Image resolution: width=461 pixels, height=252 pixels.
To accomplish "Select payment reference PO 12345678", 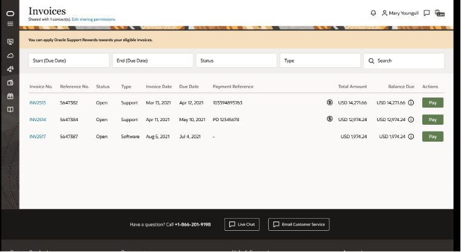I will pyautogui.click(x=226, y=119).
